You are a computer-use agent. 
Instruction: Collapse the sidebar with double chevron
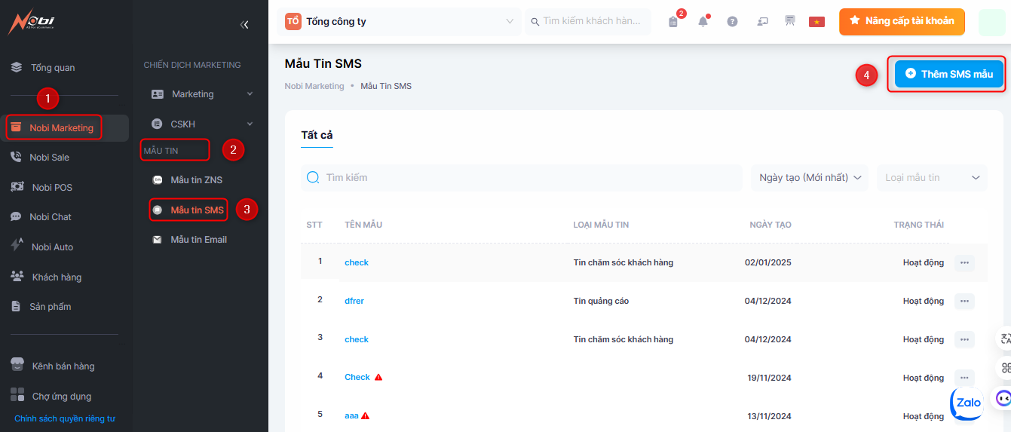click(244, 25)
